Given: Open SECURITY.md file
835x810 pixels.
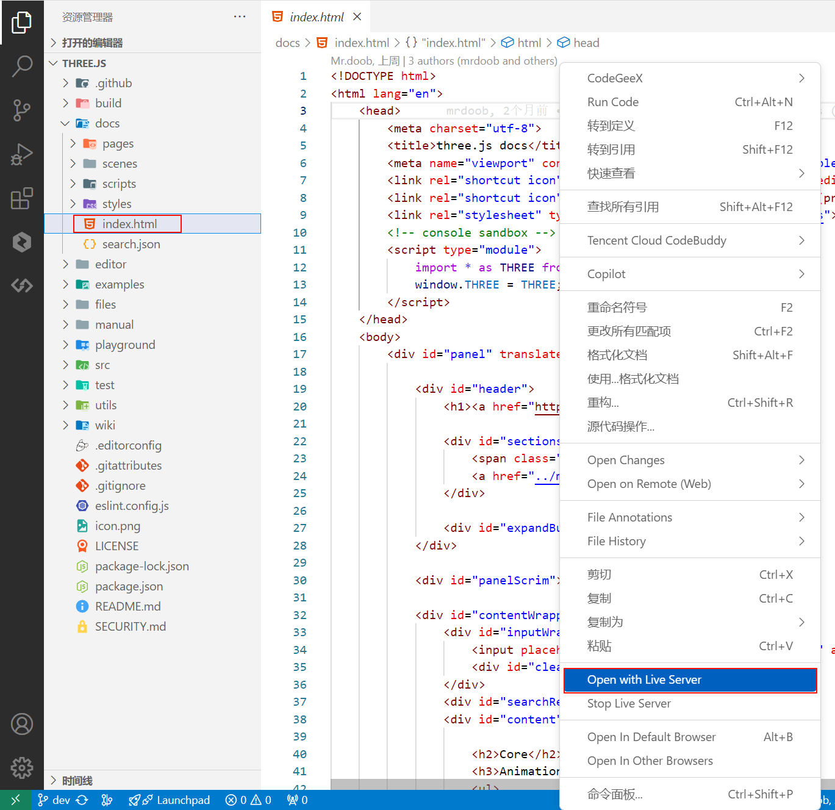Looking at the screenshot, I should [152, 626].
